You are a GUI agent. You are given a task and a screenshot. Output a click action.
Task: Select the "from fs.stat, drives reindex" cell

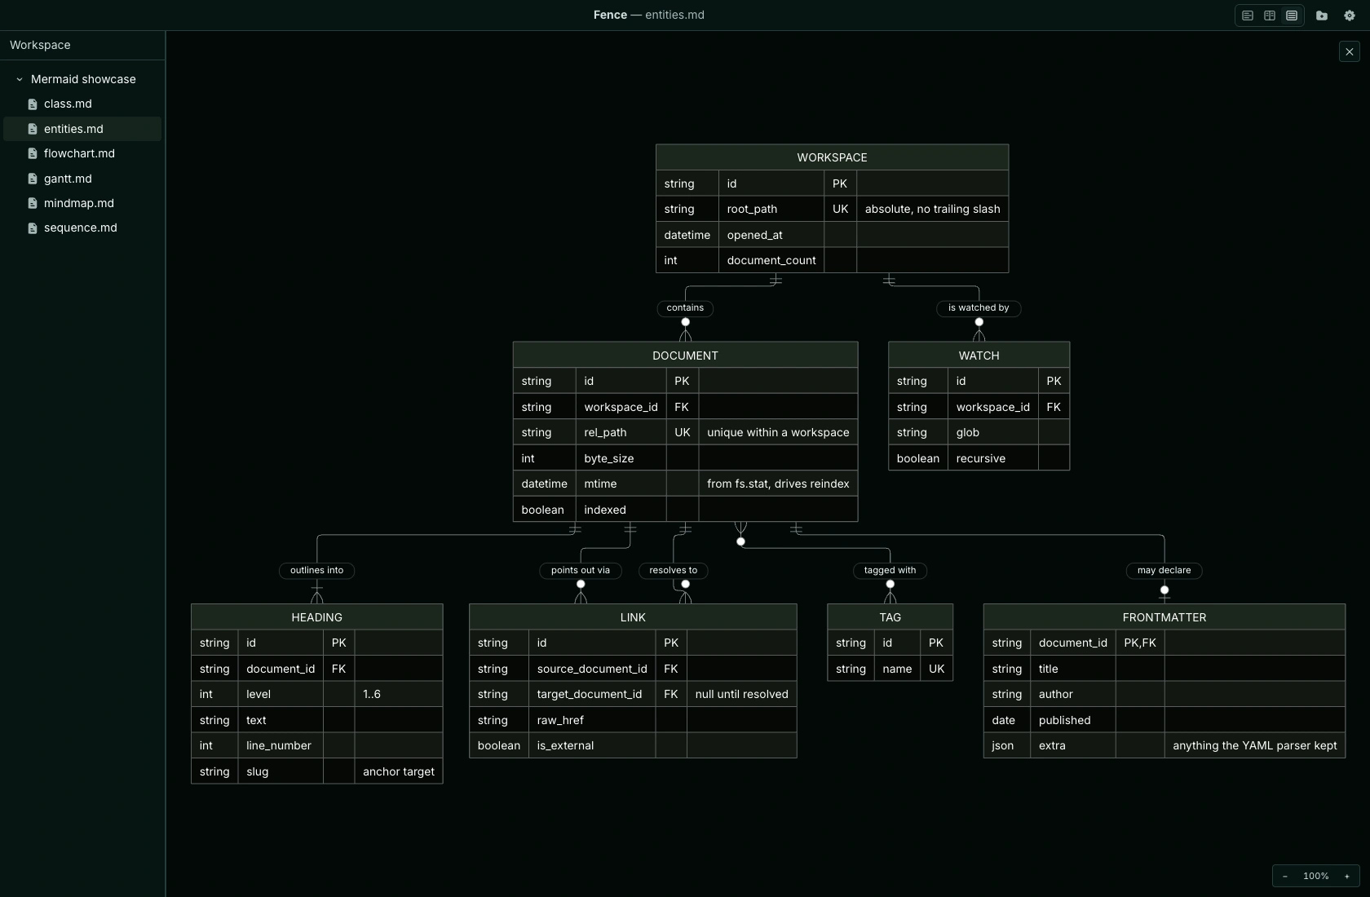(778, 484)
